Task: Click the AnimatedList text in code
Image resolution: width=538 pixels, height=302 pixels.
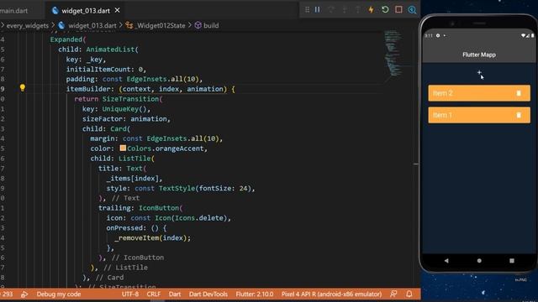Action: point(110,49)
